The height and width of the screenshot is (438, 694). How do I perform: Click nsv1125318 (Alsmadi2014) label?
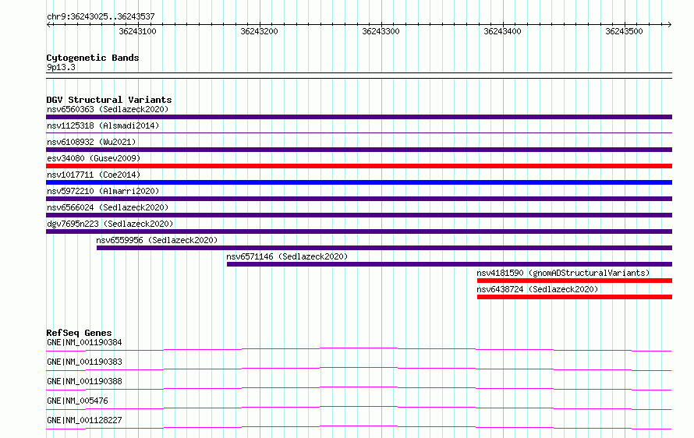103,125
